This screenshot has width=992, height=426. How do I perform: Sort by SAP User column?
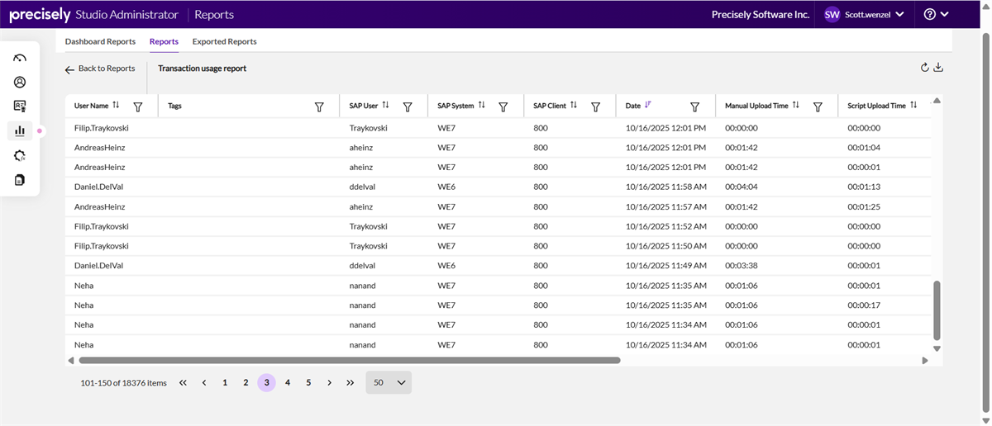pyautogui.click(x=385, y=106)
